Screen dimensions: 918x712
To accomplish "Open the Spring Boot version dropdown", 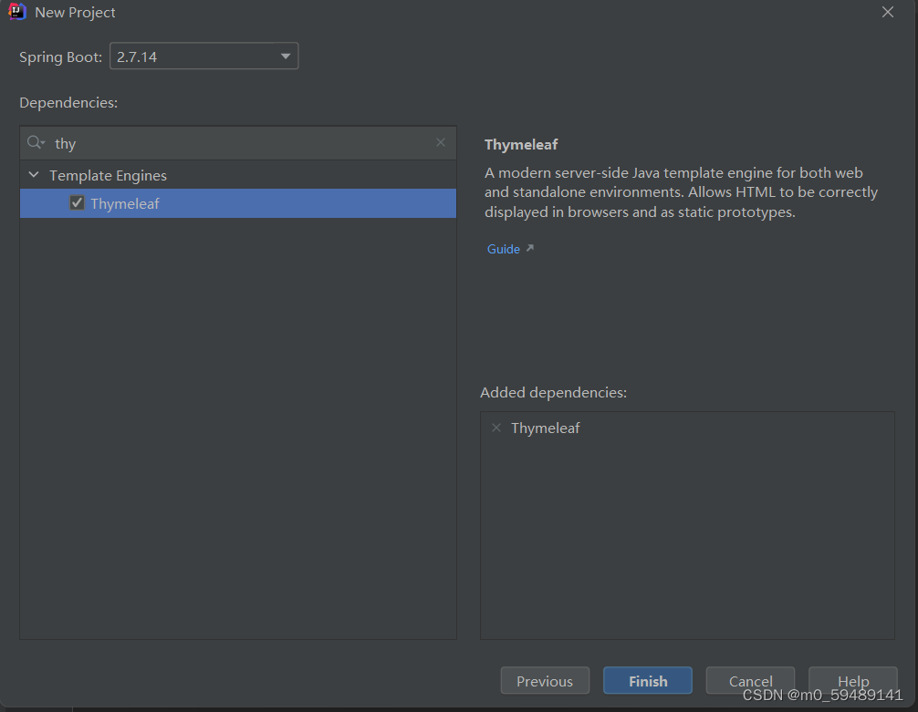I will click(203, 57).
